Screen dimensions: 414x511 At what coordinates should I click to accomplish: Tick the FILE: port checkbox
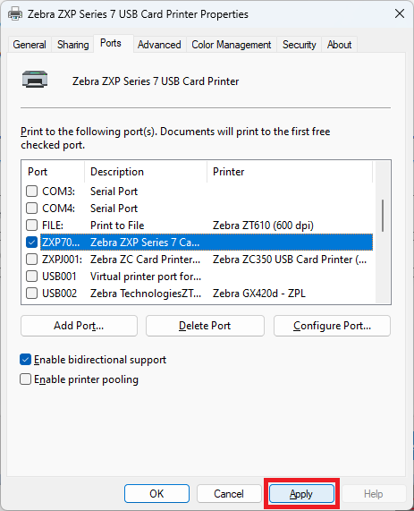[31, 226]
